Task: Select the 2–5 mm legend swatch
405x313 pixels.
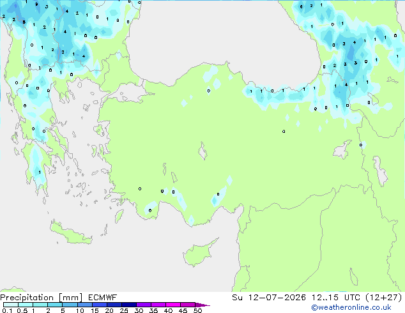Action: click(55, 305)
